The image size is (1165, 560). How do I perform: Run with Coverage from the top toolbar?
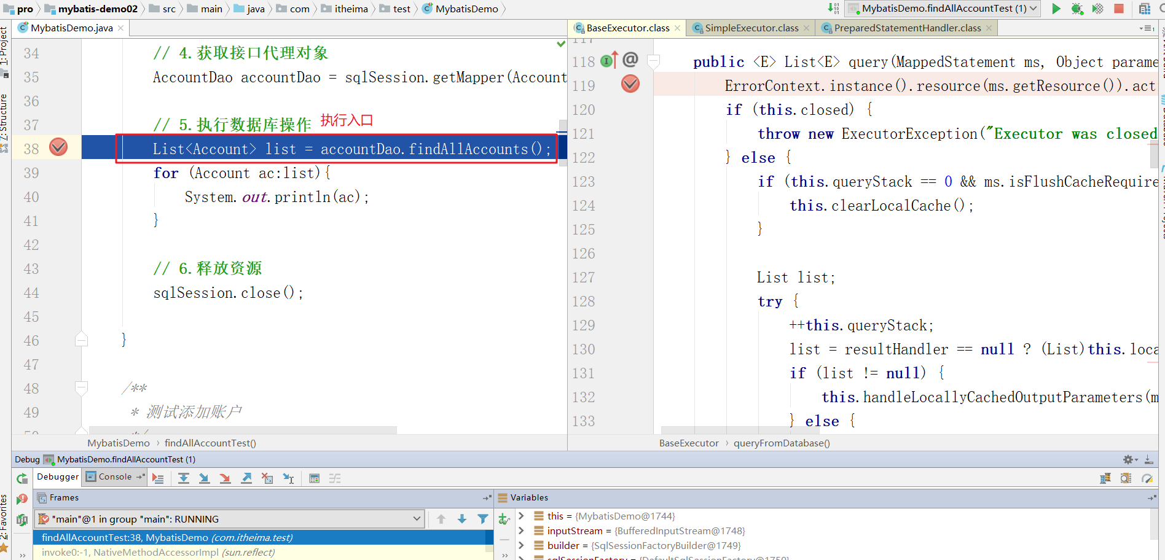1097,9
